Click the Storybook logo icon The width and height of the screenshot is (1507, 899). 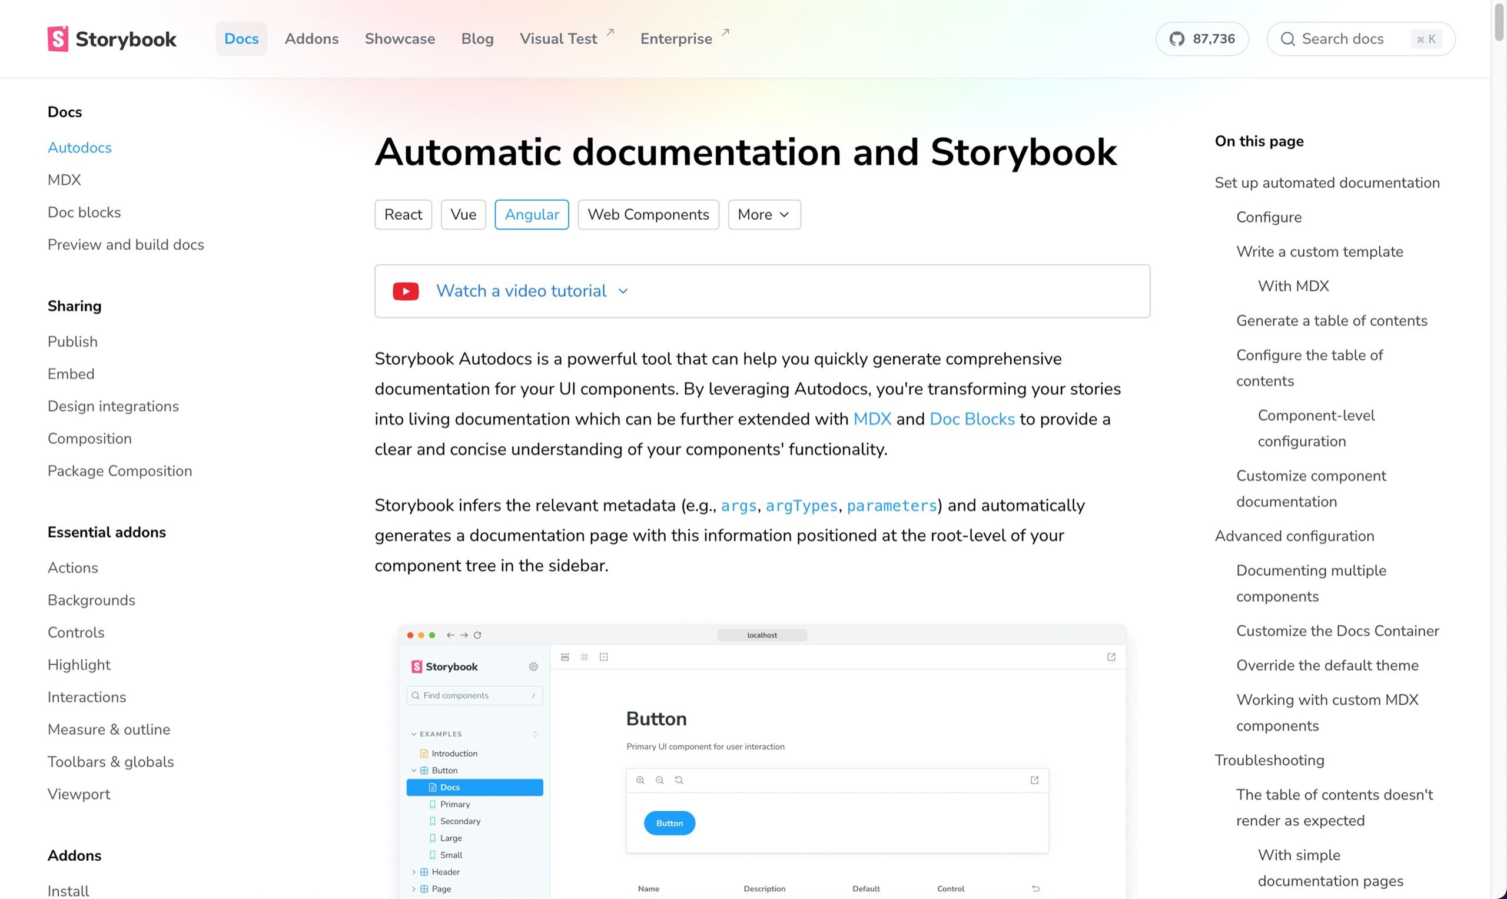[x=58, y=39]
